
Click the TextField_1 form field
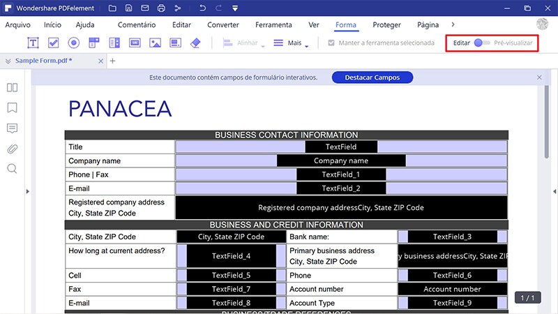click(340, 174)
